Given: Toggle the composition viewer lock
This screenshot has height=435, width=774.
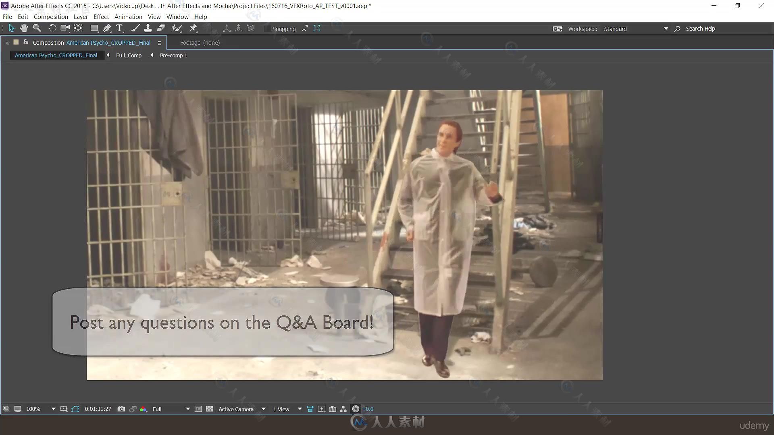Looking at the screenshot, I should [26, 42].
